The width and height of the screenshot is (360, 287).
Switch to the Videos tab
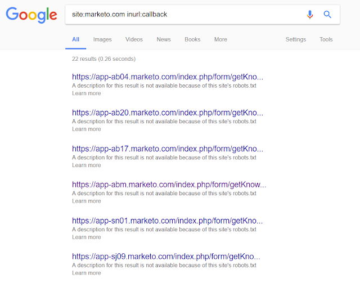(134, 39)
